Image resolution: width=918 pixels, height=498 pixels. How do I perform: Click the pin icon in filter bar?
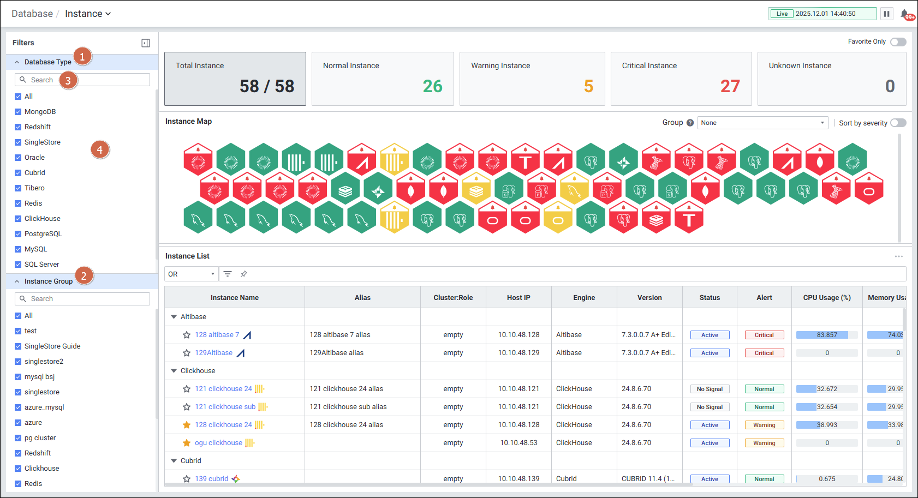point(244,274)
